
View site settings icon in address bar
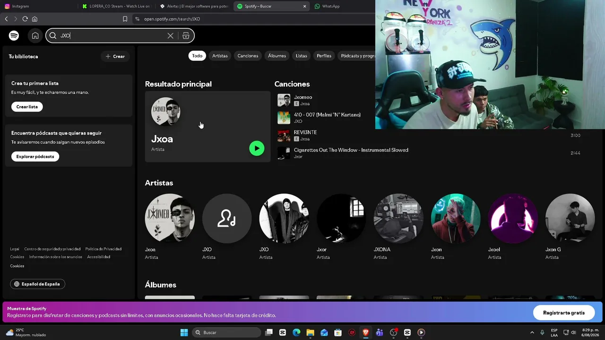pyautogui.click(x=137, y=19)
